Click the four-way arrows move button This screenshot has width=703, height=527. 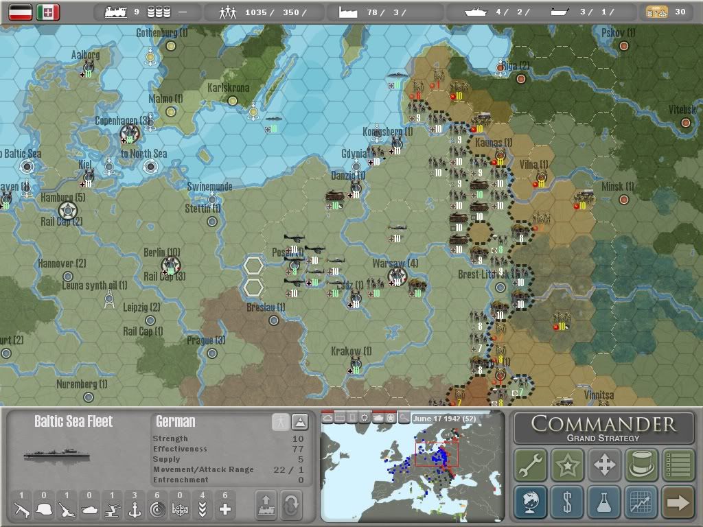tap(604, 465)
